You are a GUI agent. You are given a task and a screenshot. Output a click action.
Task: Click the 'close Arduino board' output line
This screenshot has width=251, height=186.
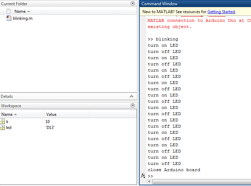click(174, 170)
